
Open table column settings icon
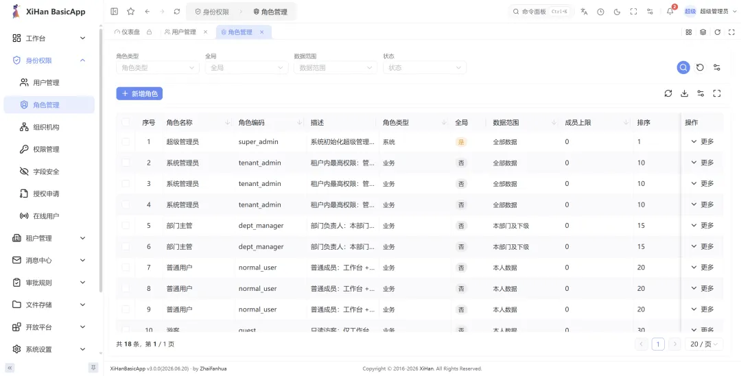pyautogui.click(x=701, y=93)
